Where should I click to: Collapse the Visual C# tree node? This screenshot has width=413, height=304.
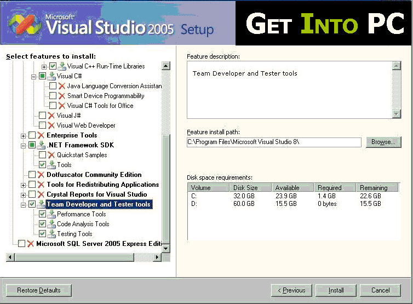point(34,77)
